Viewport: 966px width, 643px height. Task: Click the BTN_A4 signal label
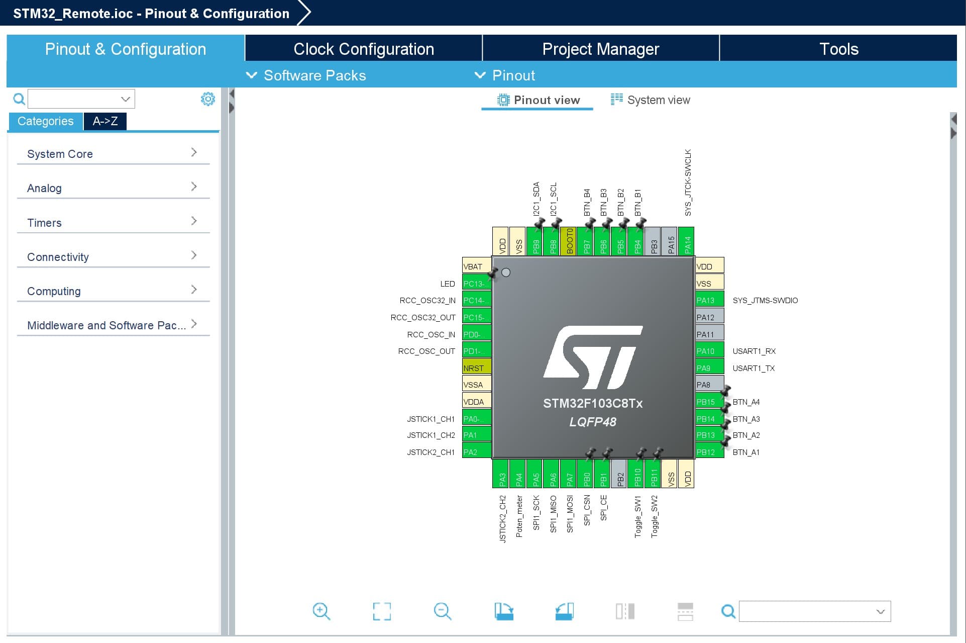[746, 402]
